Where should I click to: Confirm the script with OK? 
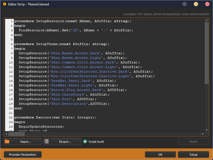tap(160, 155)
